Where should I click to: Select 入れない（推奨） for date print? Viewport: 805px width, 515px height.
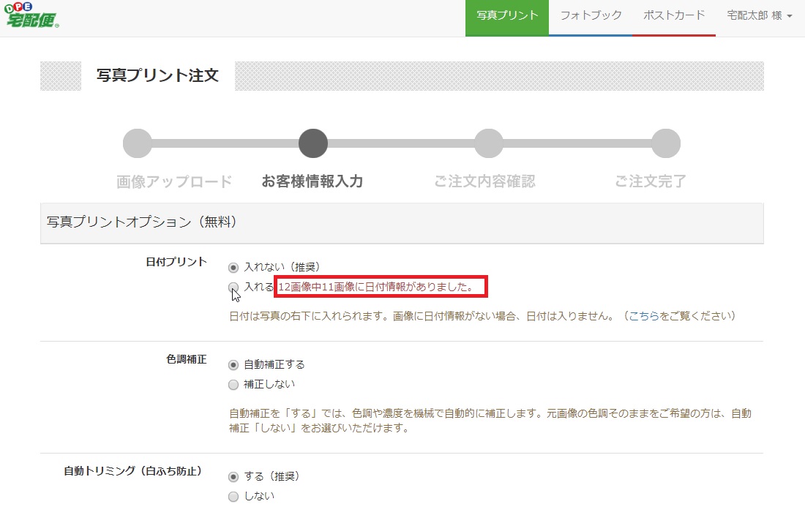(x=233, y=267)
